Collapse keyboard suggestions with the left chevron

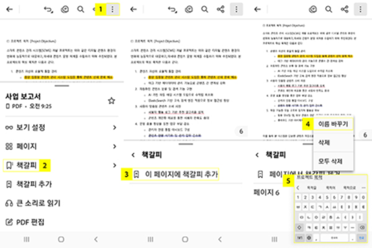[298, 187]
